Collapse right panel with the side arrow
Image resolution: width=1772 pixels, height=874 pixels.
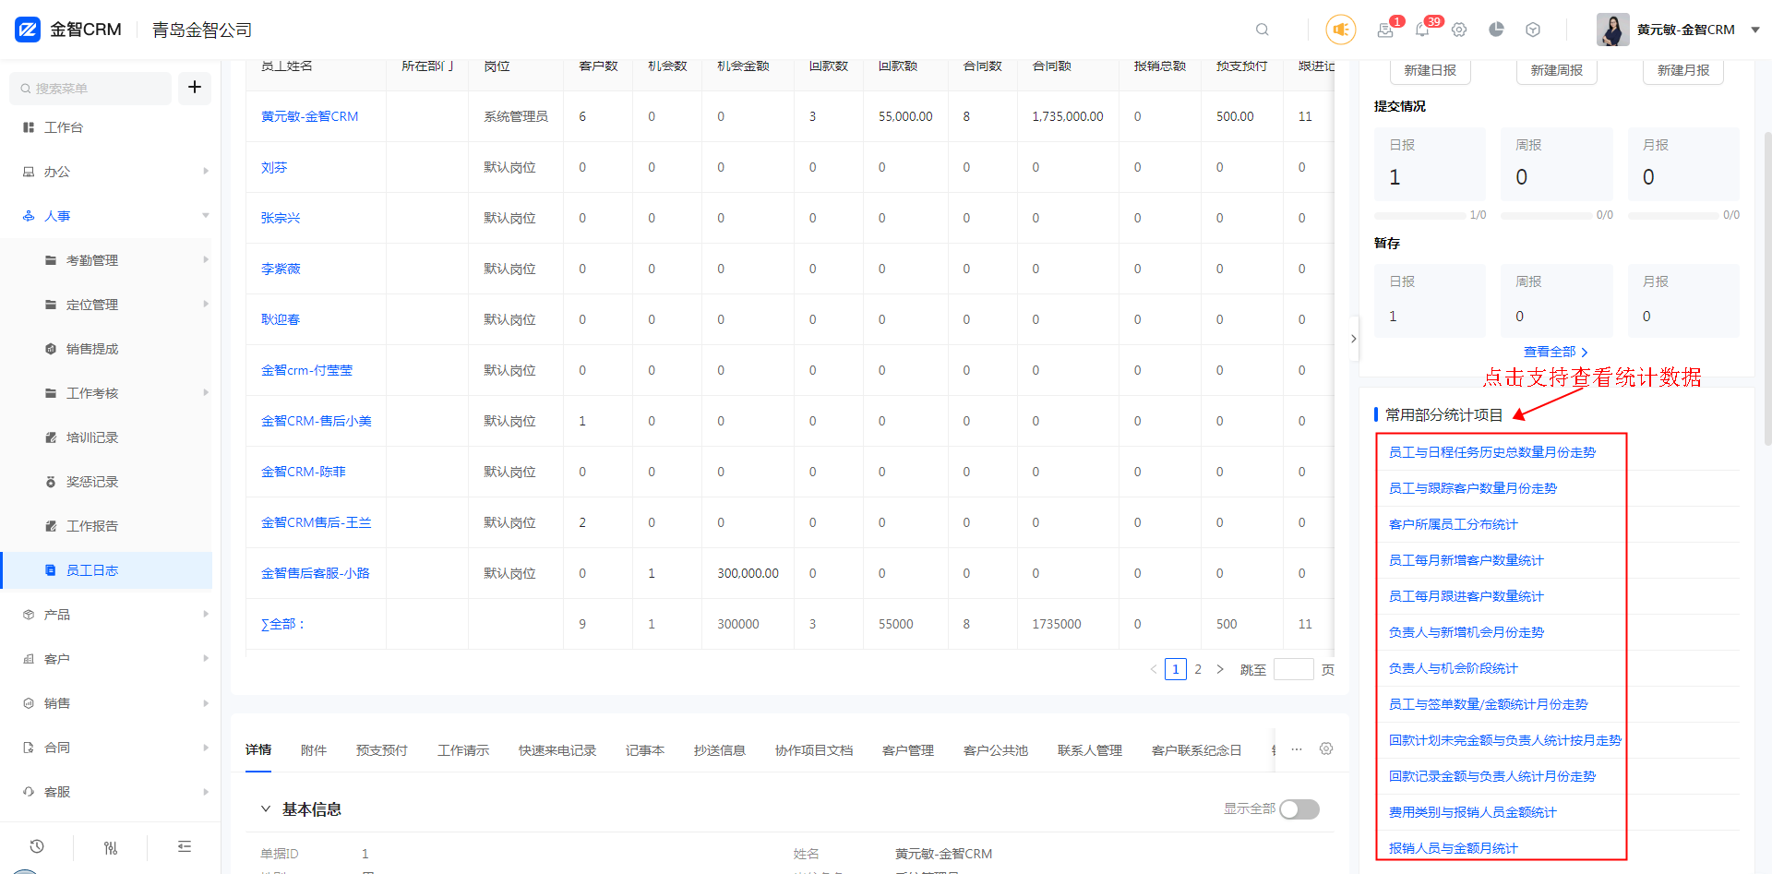point(1353,339)
